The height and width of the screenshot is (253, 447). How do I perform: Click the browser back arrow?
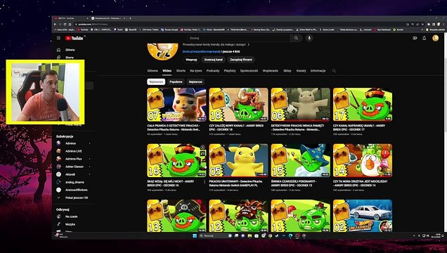coord(55,24)
